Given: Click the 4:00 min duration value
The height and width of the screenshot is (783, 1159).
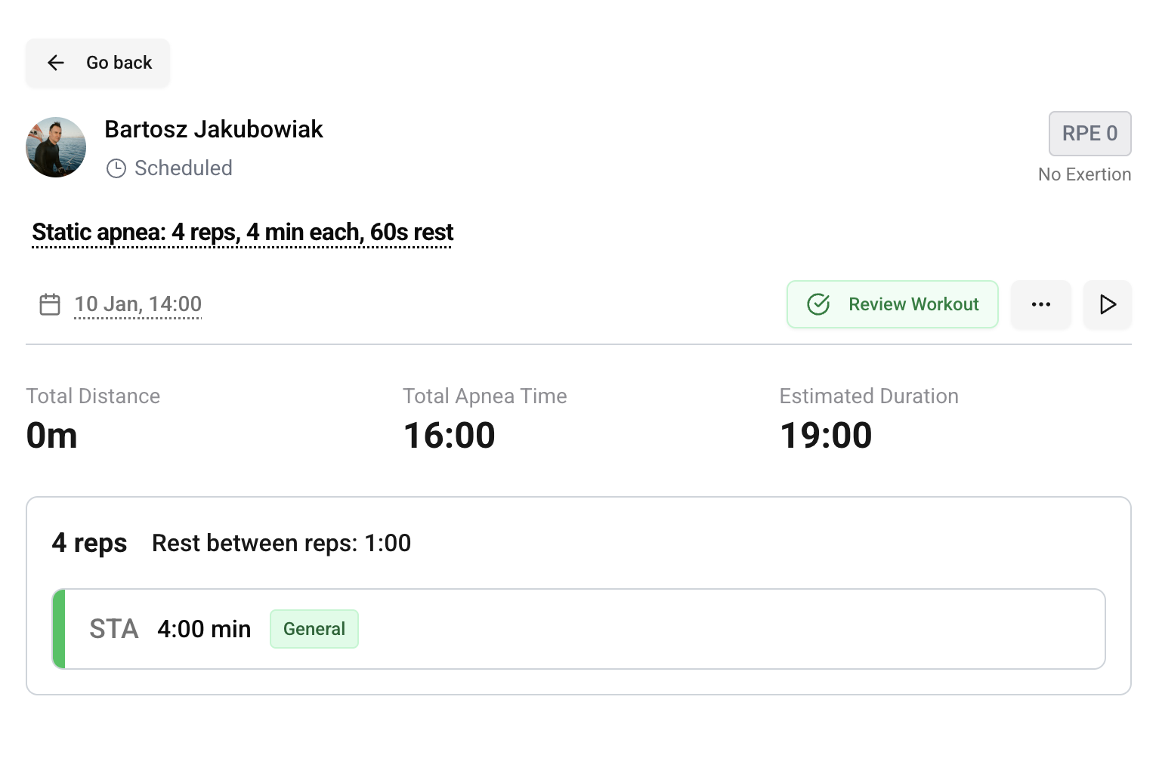Looking at the screenshot, I should (x=204, y=629).
